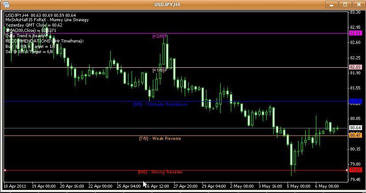Click the 2 May 08:00 time axis label
The width and height of the screenshot is (366, 193).
(x=242, y=186)
